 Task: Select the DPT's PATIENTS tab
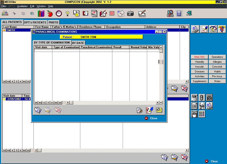[35, 23]
